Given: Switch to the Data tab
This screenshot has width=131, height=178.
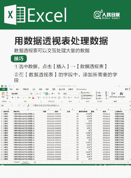Looking at the screenshot, I should pos(40,89).
